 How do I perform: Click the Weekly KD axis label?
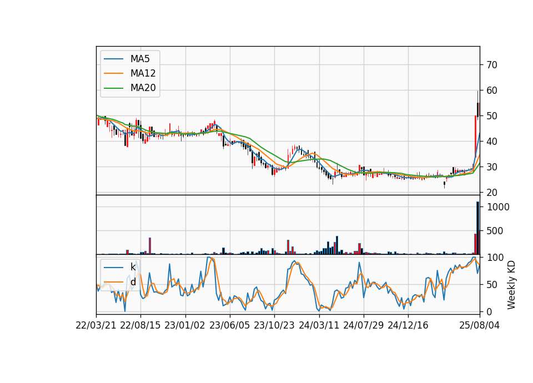click(x=511, y=285)
